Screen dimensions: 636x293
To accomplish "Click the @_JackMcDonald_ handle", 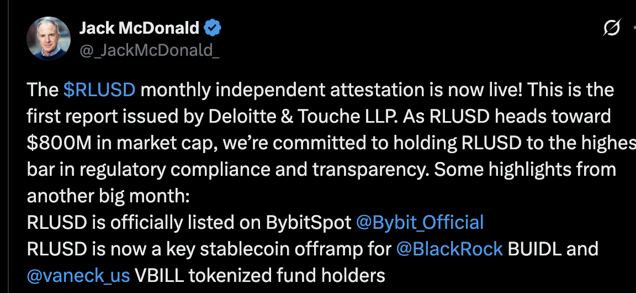I will pyautogui.click(x=149, y=50).
